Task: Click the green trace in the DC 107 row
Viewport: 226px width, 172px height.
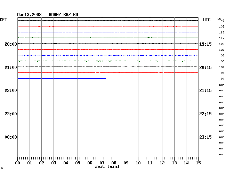Action: [108, 38]
